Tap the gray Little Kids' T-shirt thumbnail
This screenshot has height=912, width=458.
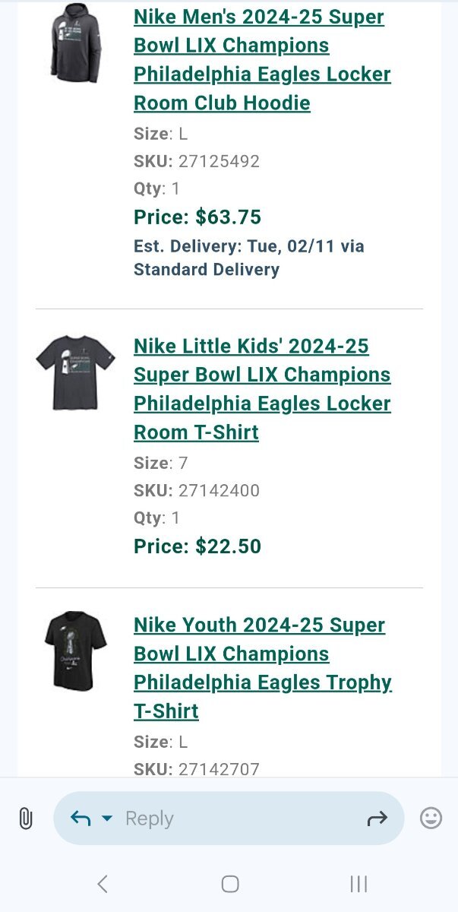pyautogui.click(x=74, y=372)
